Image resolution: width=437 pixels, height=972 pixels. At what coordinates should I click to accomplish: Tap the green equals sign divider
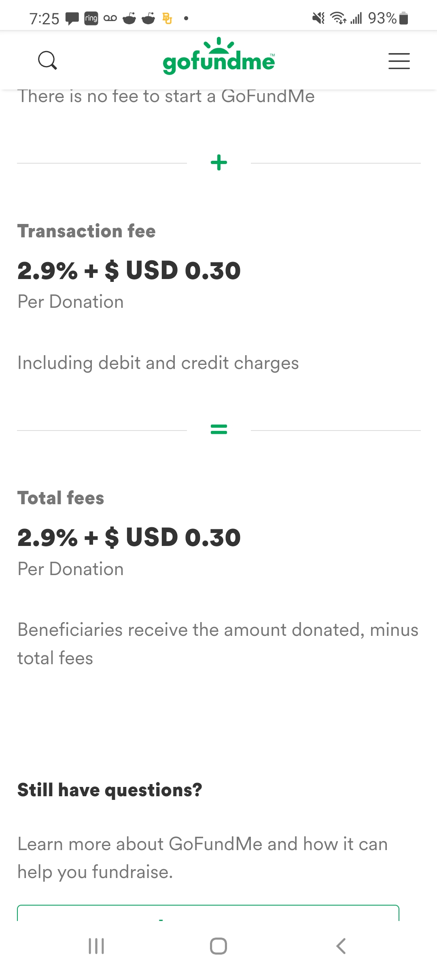(x=219, y=429)
